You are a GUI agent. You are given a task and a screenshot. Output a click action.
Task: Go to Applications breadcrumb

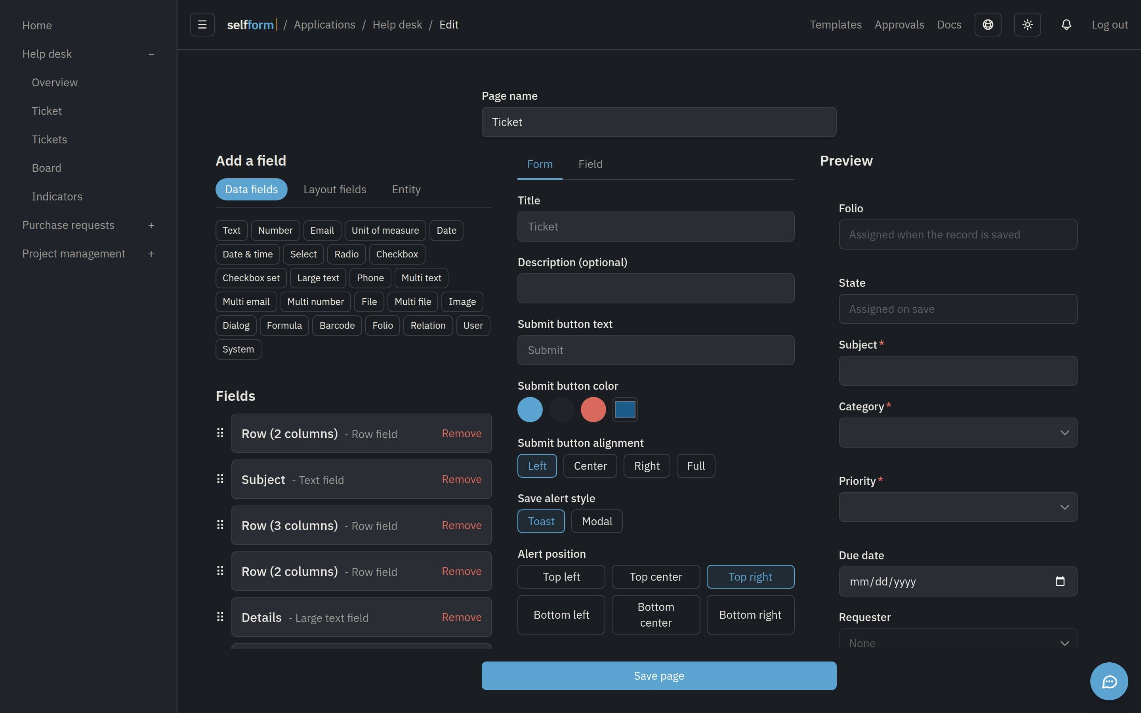click(324, 25)
